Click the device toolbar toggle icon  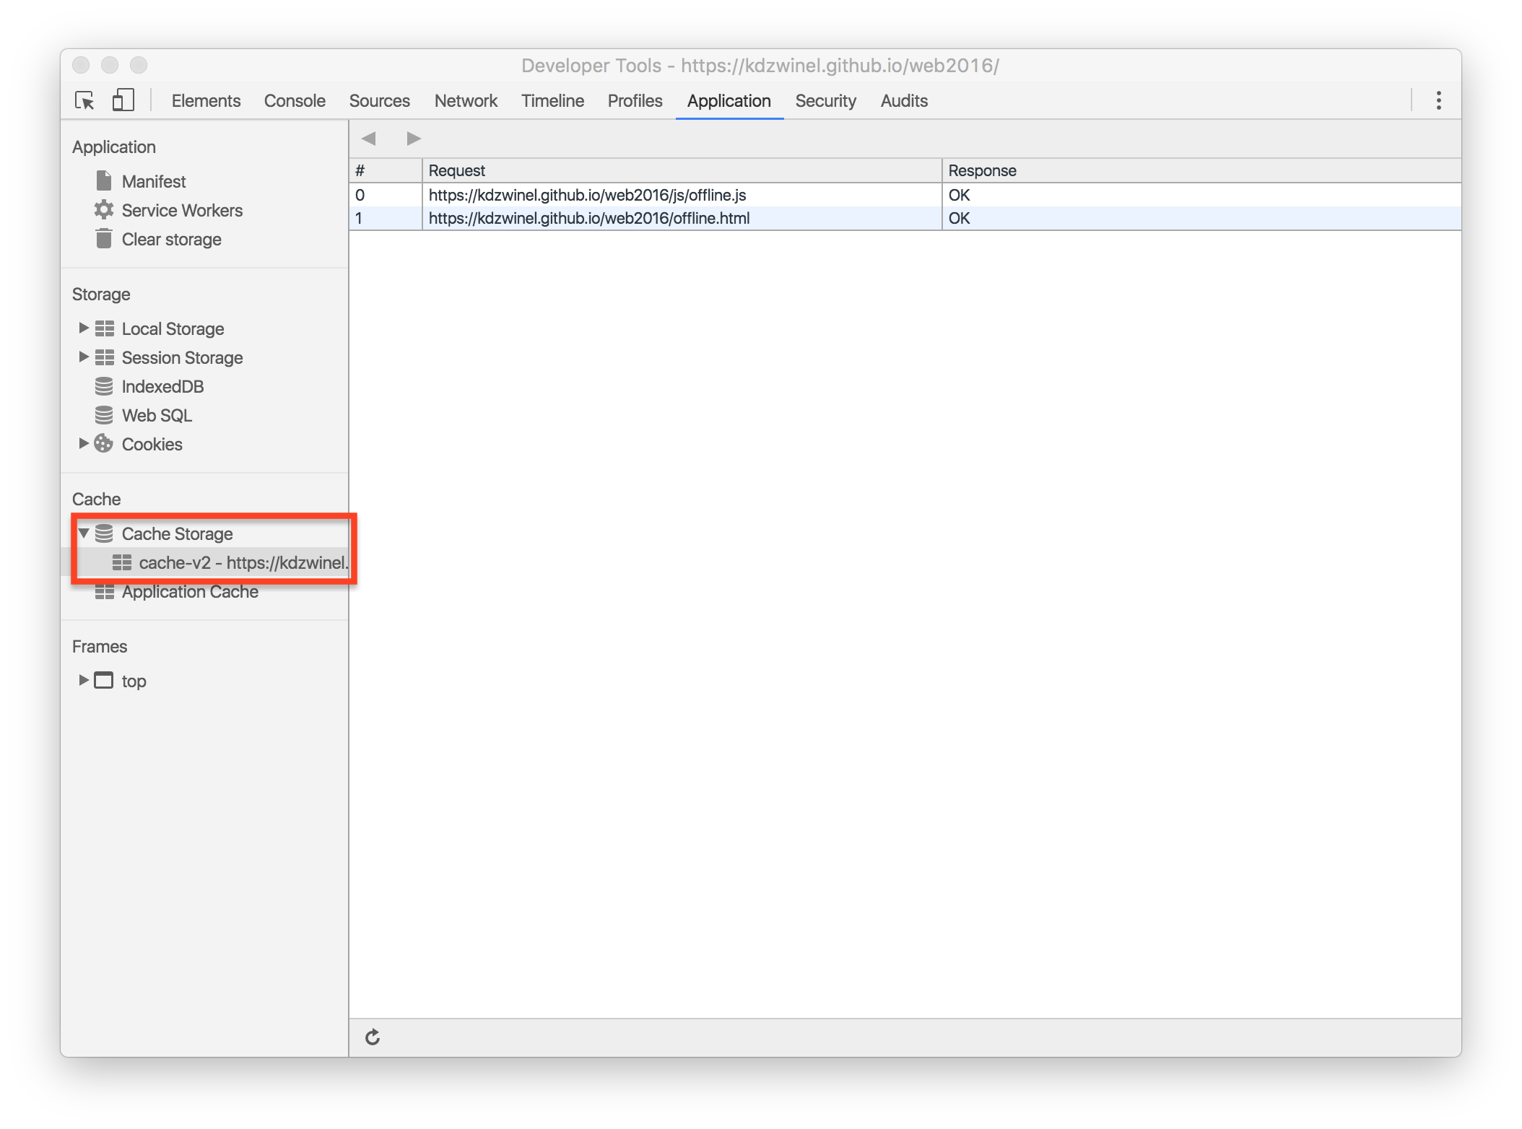click(123, 100)
